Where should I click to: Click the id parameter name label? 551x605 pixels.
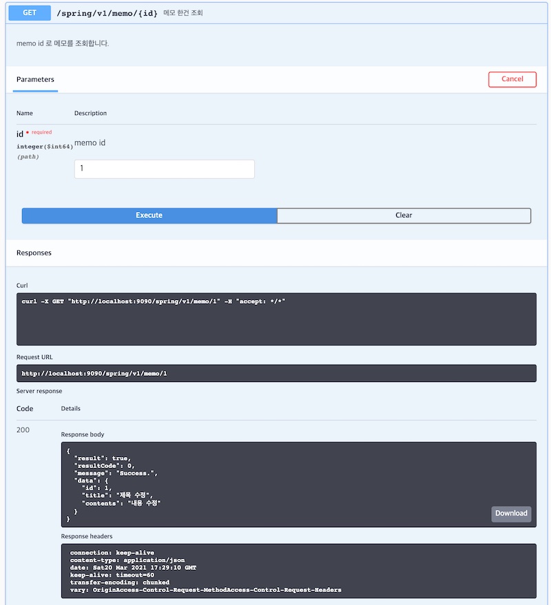[x=20, y=134]
